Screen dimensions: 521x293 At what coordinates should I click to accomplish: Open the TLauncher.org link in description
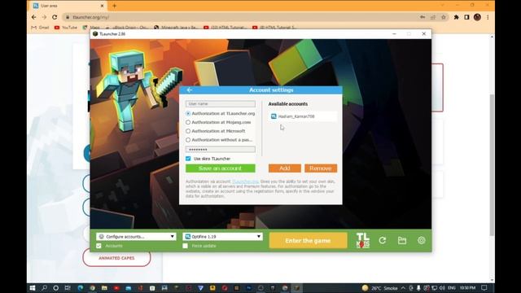(x=245, y=181)
